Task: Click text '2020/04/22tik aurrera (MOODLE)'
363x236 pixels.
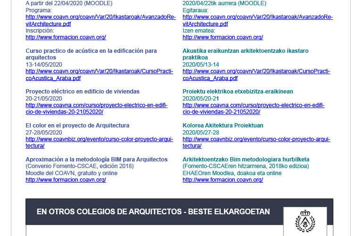Action: point(224,3)
